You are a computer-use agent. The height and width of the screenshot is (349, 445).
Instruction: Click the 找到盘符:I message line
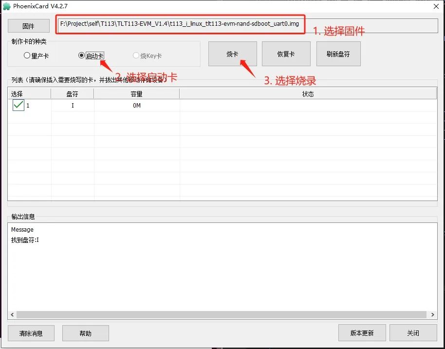pyautogui.click(x=25, y=240)
